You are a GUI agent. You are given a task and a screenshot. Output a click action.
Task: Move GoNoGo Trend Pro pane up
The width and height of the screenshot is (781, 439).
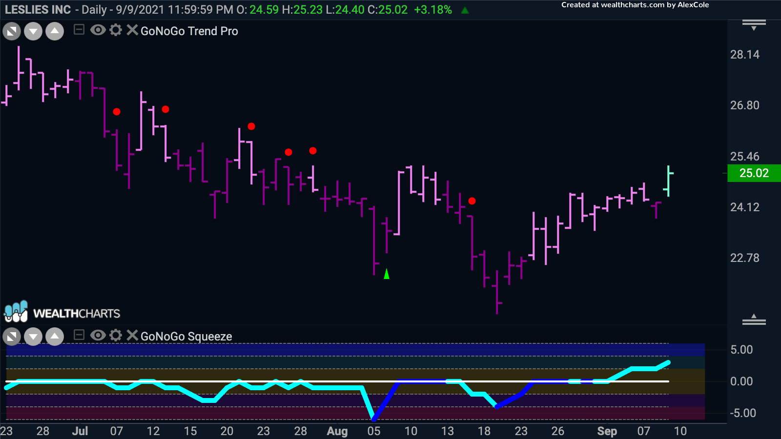pyautogui.click(x=55, y=32)
